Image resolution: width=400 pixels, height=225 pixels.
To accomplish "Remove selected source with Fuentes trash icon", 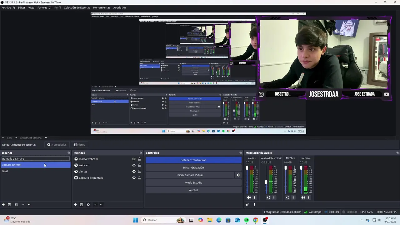I will 81,205.
